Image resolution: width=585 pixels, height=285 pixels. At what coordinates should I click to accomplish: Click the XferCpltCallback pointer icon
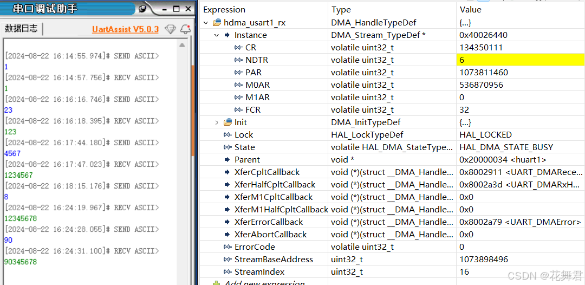[227, 172]
